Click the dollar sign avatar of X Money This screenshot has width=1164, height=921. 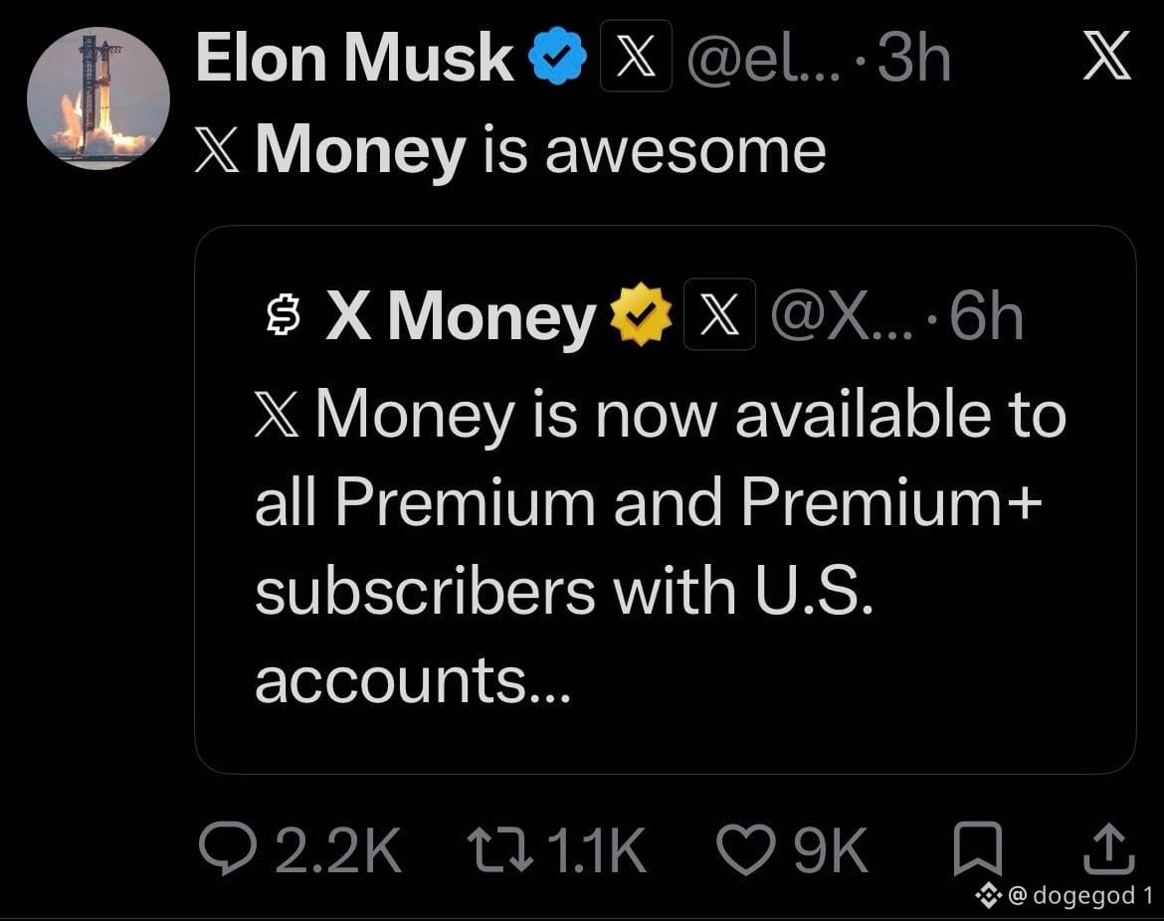[x=283, y=314]
